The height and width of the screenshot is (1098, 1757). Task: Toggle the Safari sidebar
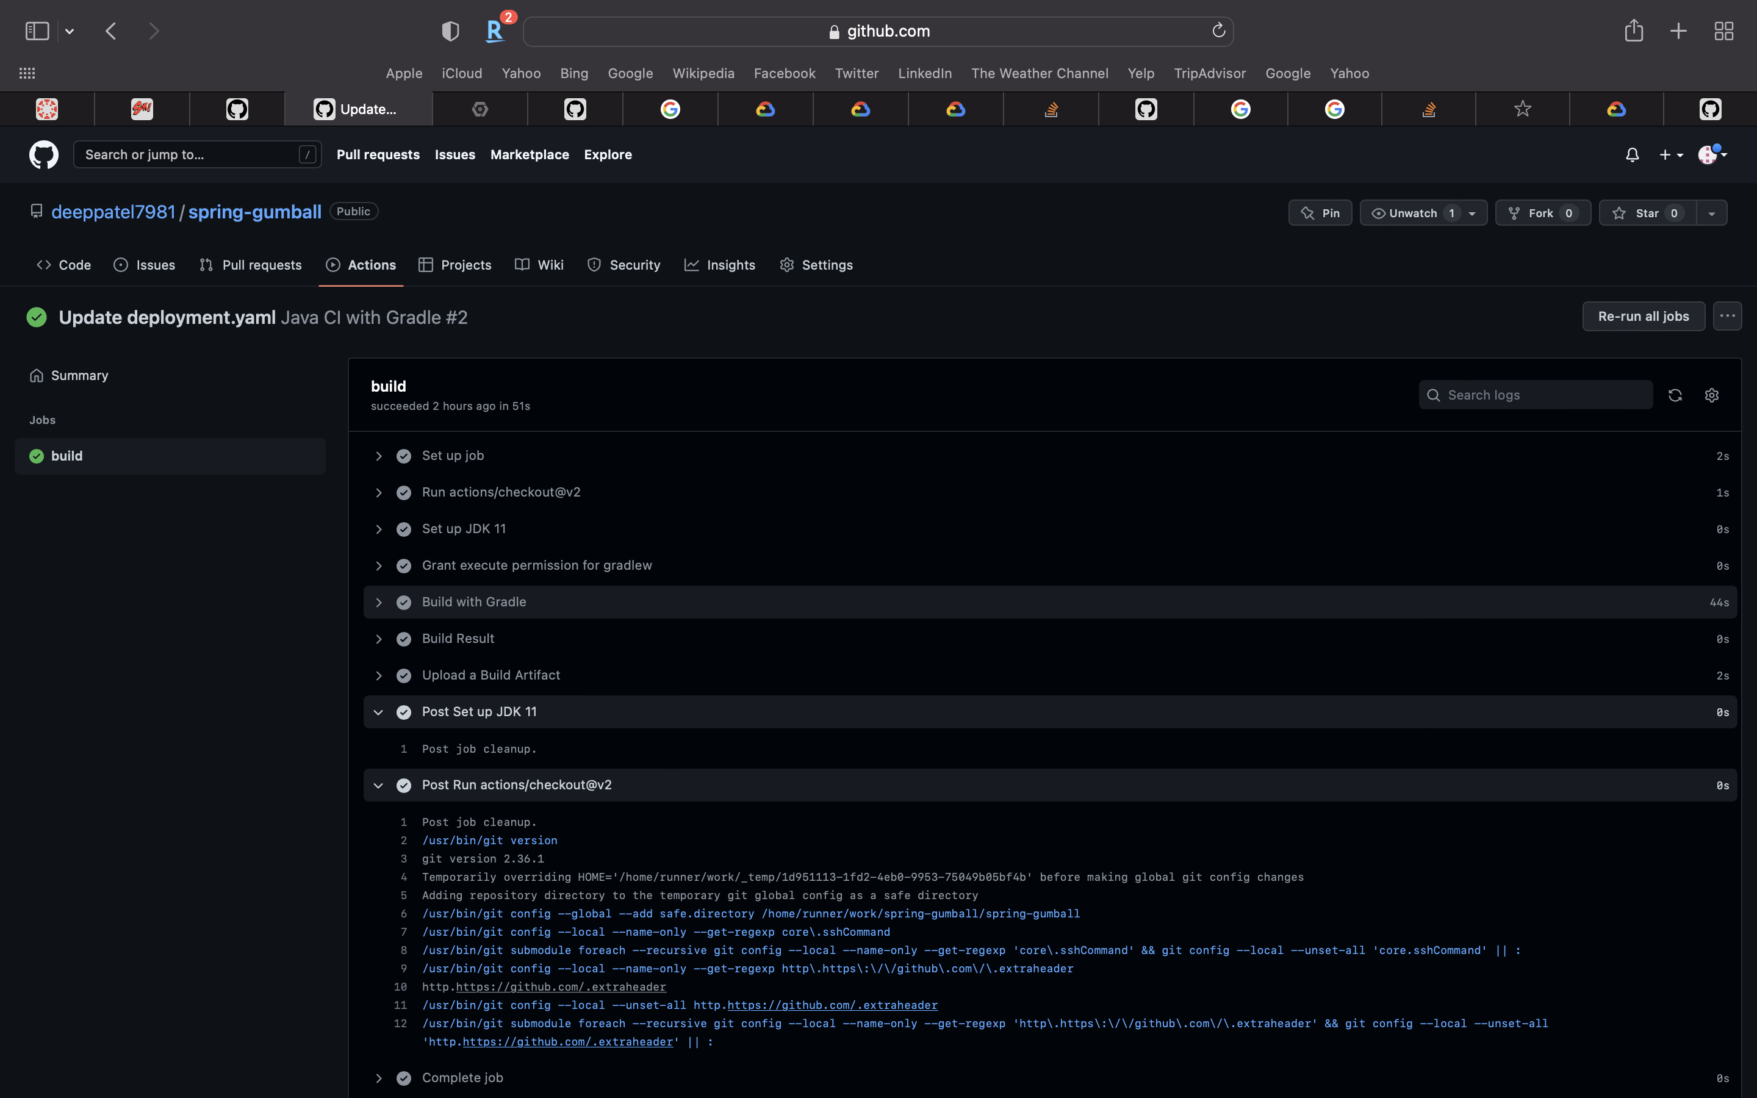point(37,30)
